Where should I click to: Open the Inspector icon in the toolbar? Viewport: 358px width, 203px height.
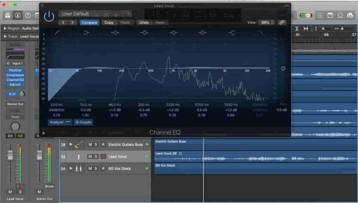(x=17, y=15)
